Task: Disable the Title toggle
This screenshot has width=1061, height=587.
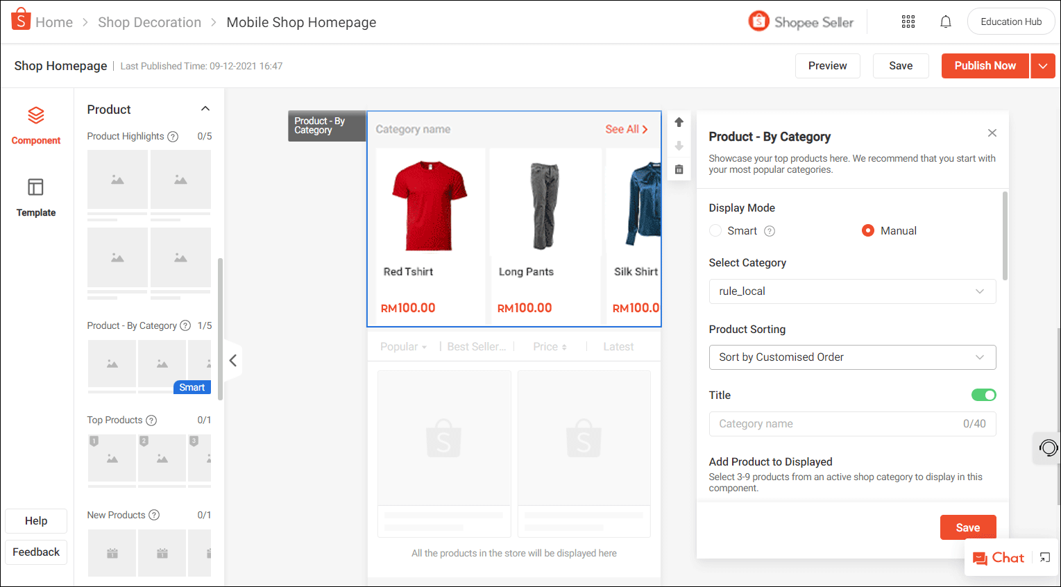Action: click(x=983, y=394)
